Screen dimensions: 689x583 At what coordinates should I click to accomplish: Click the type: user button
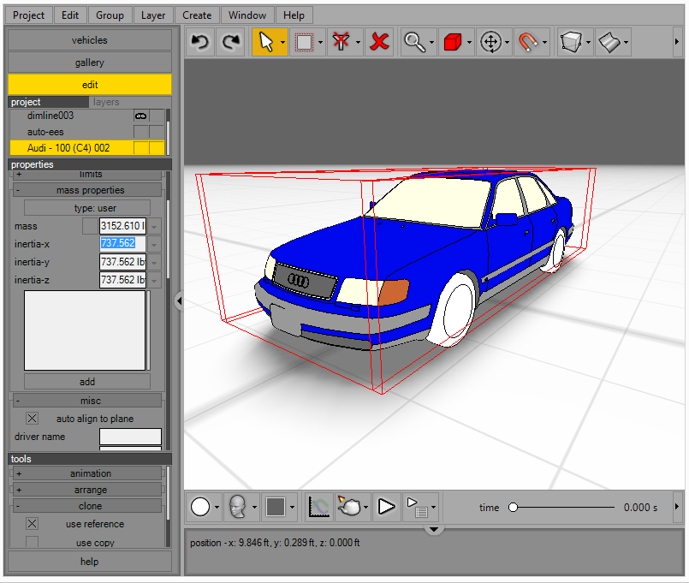87,208
